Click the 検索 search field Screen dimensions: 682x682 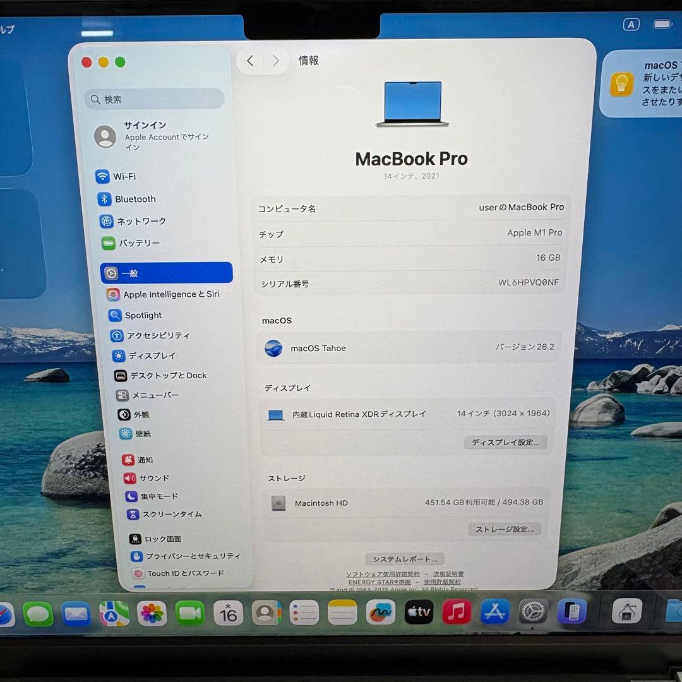click(154, 99)
